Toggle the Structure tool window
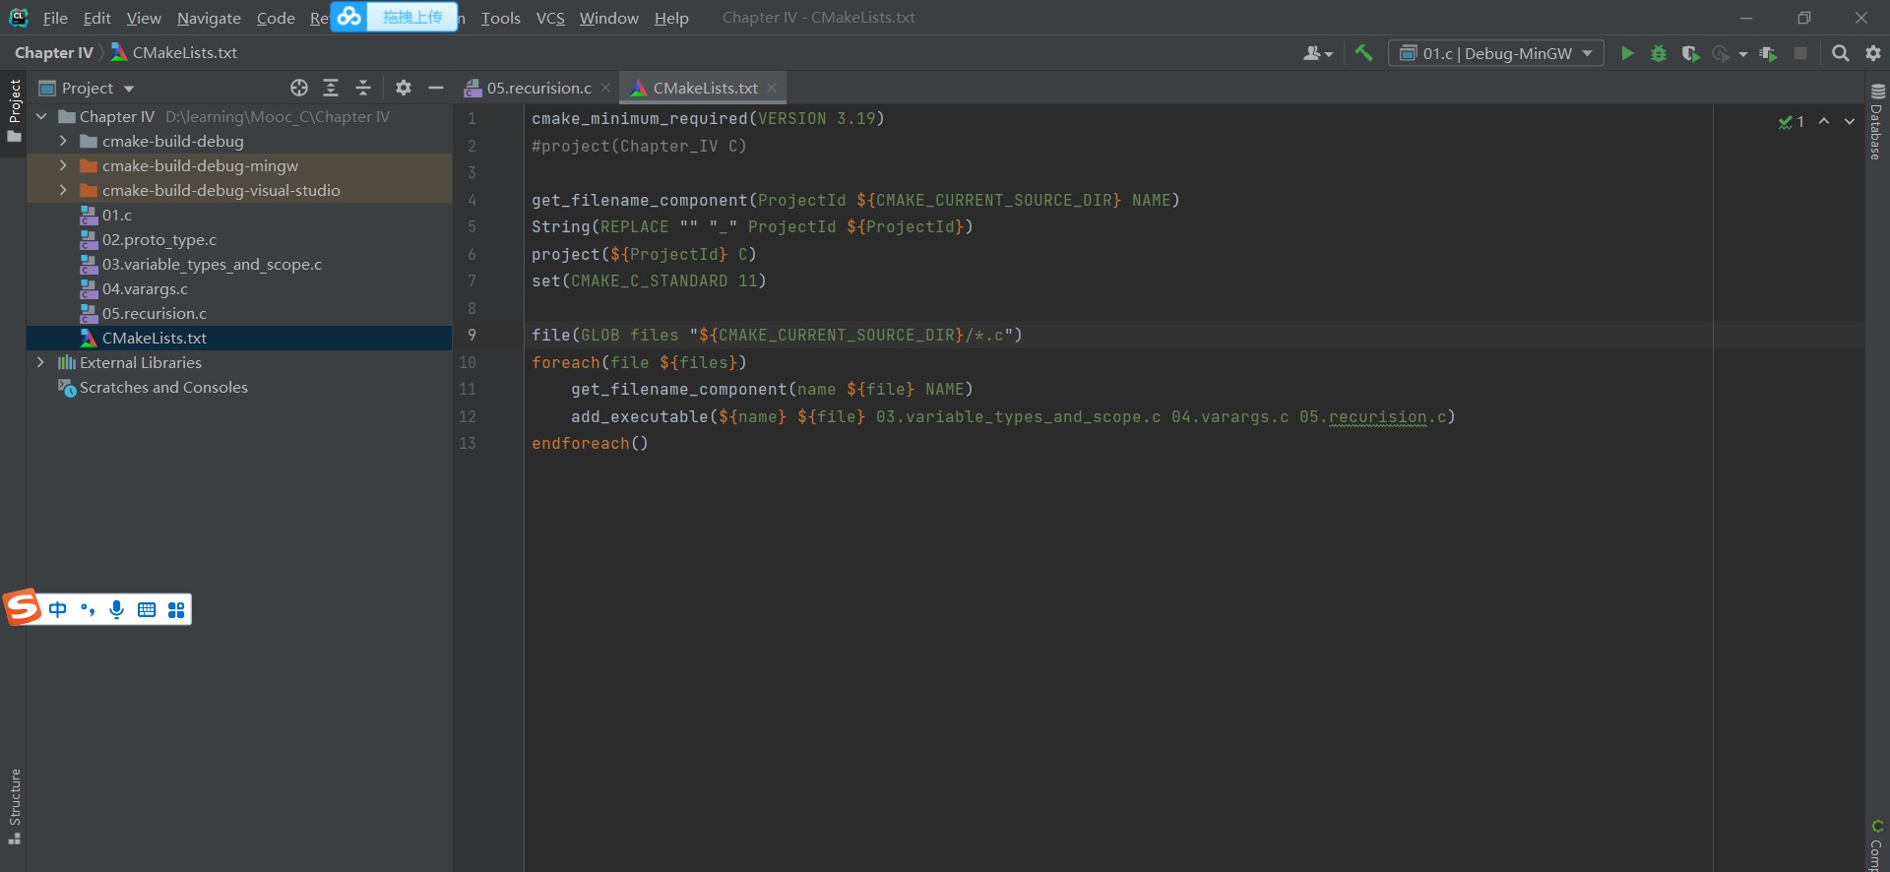 point(15,805)
